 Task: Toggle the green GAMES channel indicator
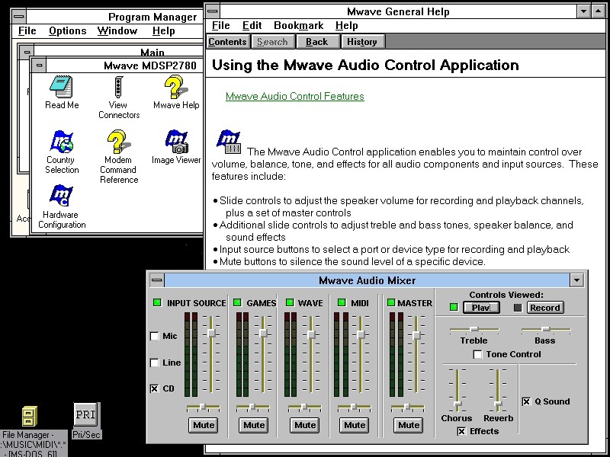237,302
